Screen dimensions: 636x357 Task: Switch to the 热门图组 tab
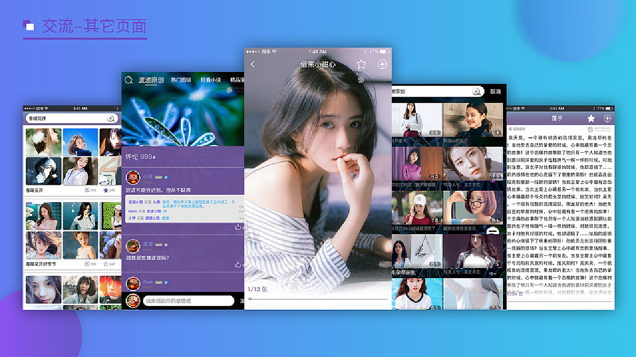pyautogui.click(x=181, y=80)
